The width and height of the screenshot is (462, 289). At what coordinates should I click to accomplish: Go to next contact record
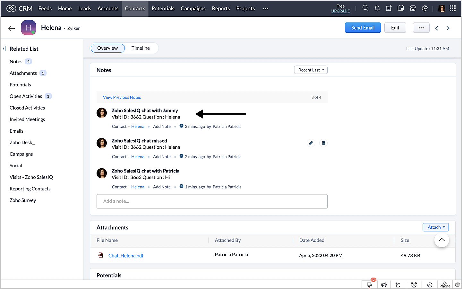[x=448, y=28]
